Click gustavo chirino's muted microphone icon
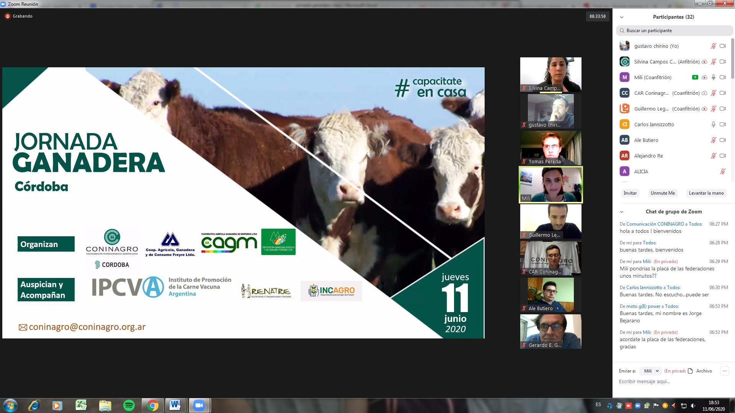Viewport: 735px width, 413px height. 713,46
